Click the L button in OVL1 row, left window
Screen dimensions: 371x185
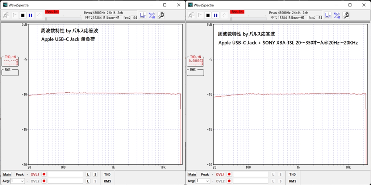click(88, 175)
